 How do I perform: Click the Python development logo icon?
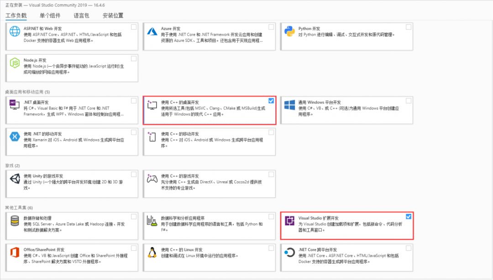click(x=289, y=31)
